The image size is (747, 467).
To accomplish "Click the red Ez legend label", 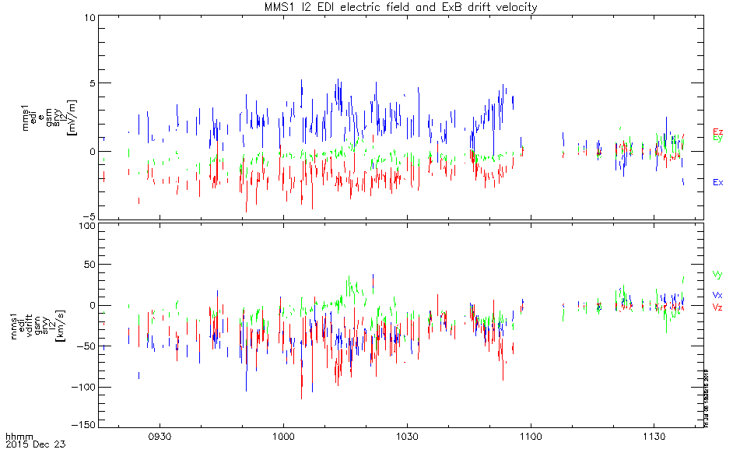I will click(x=718, y=132).
